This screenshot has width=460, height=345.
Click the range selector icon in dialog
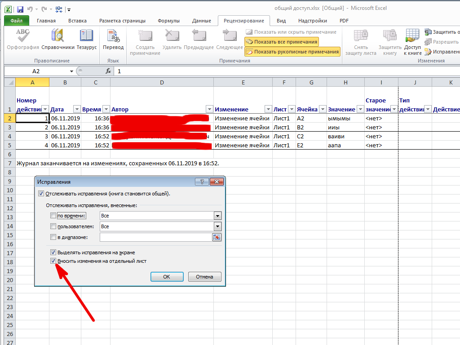click(x=217, y=237)
